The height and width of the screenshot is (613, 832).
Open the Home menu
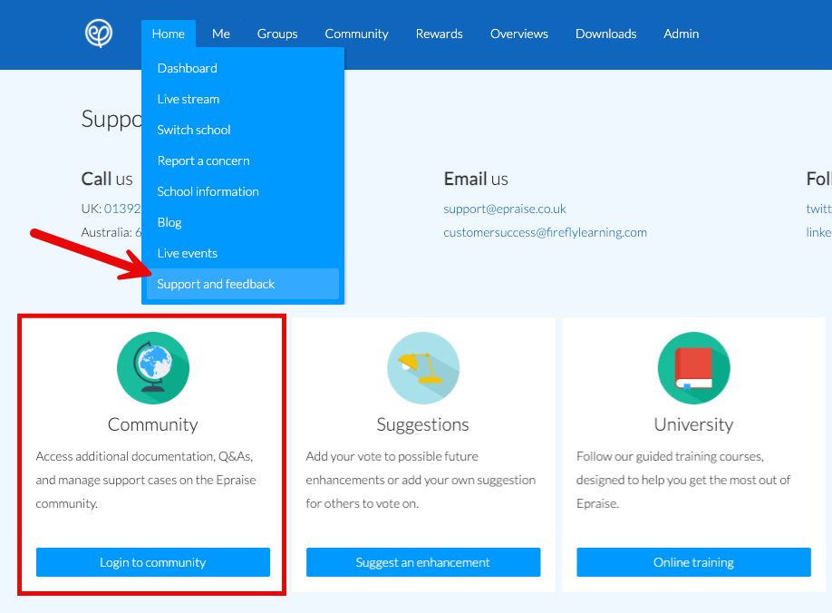(169, 34)
